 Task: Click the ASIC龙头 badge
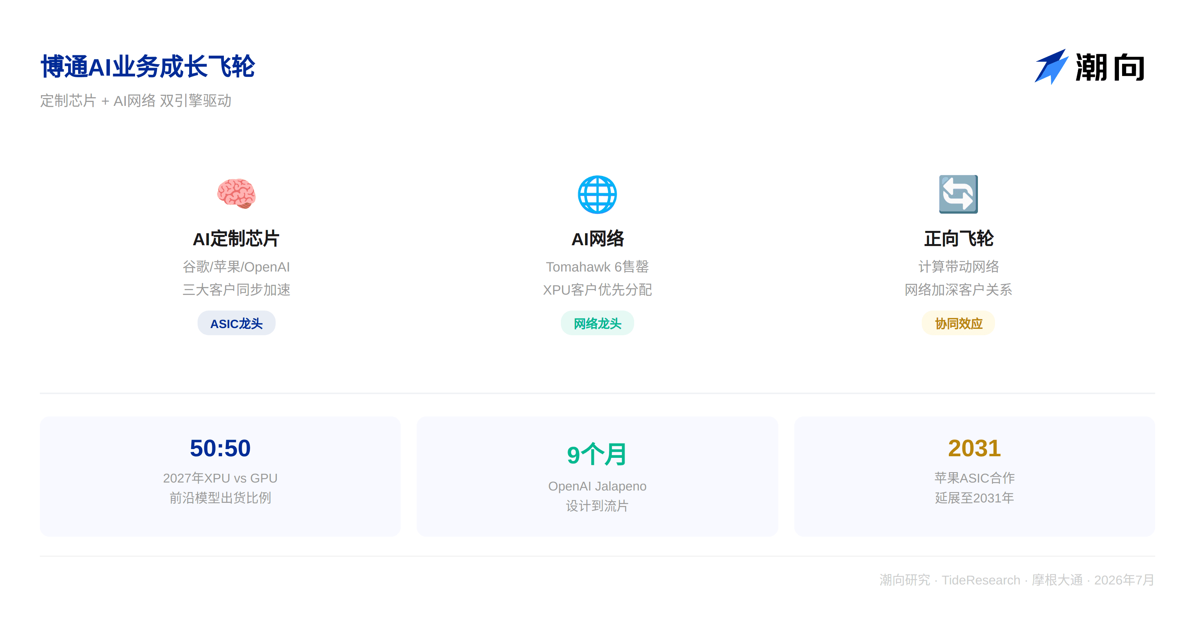(236, 323)
